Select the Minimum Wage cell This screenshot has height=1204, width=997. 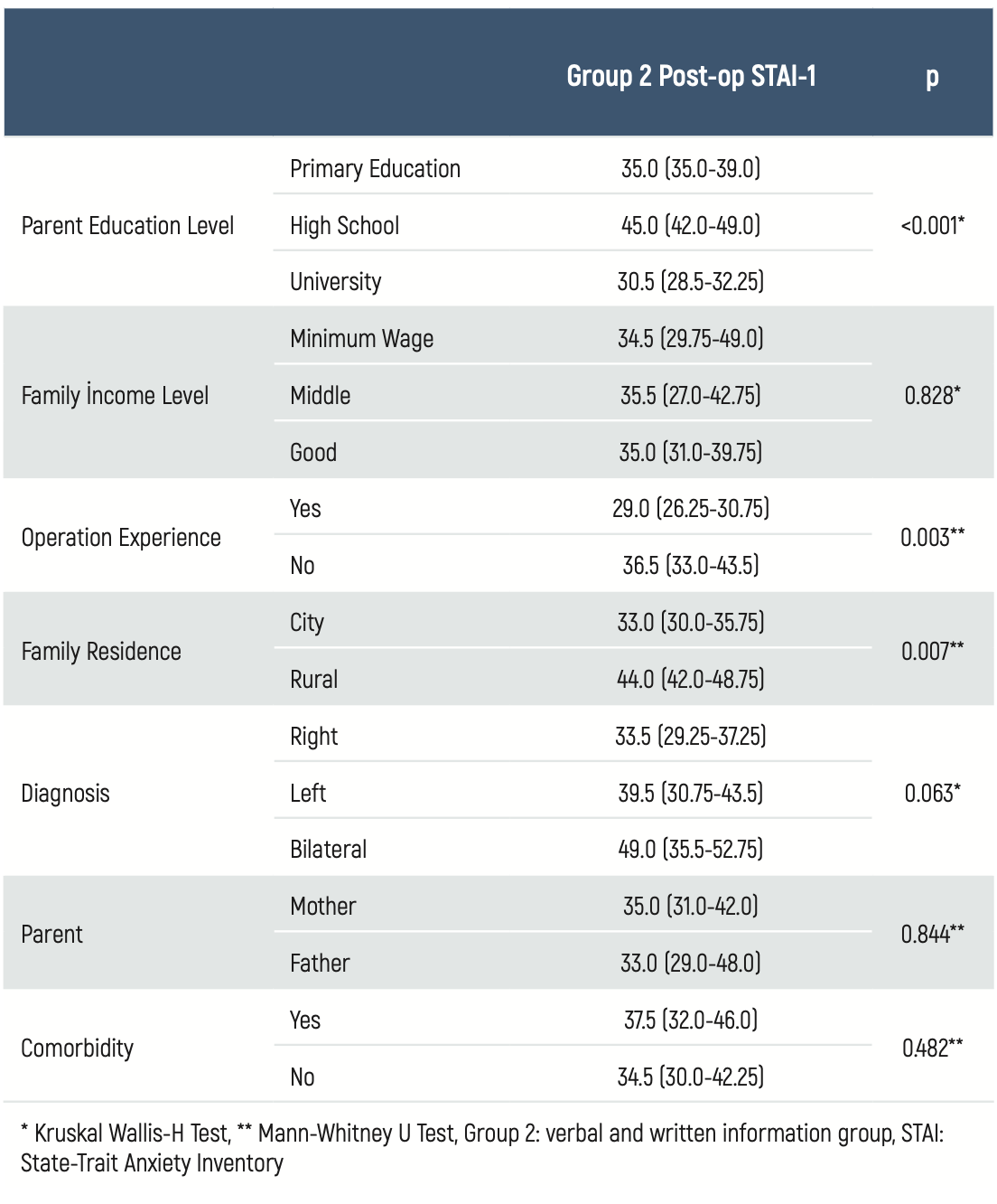click(361, 339)
